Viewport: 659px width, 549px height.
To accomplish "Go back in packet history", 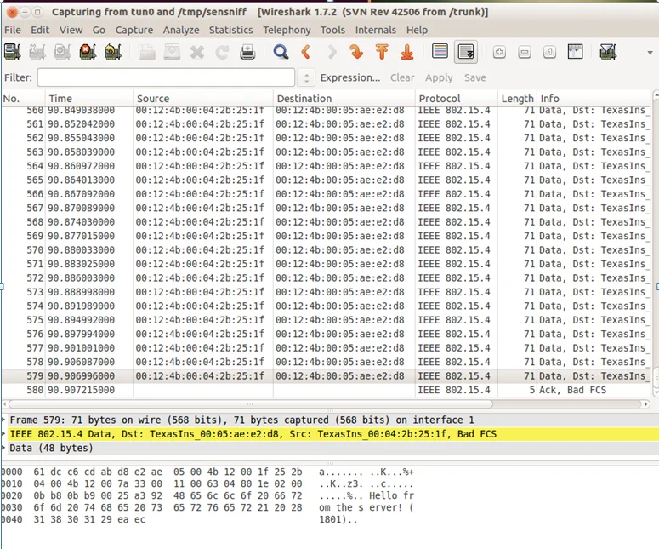I will (306, 52).
